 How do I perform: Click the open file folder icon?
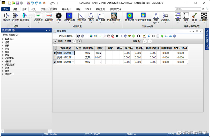point(13,3)
